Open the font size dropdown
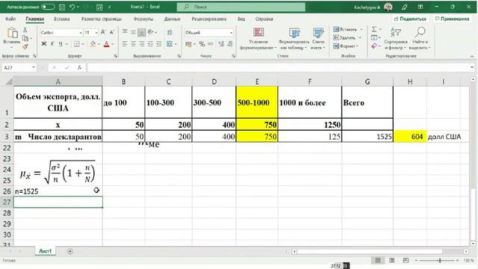The height and width of the screenshot is (269, 478). [96, 33]
